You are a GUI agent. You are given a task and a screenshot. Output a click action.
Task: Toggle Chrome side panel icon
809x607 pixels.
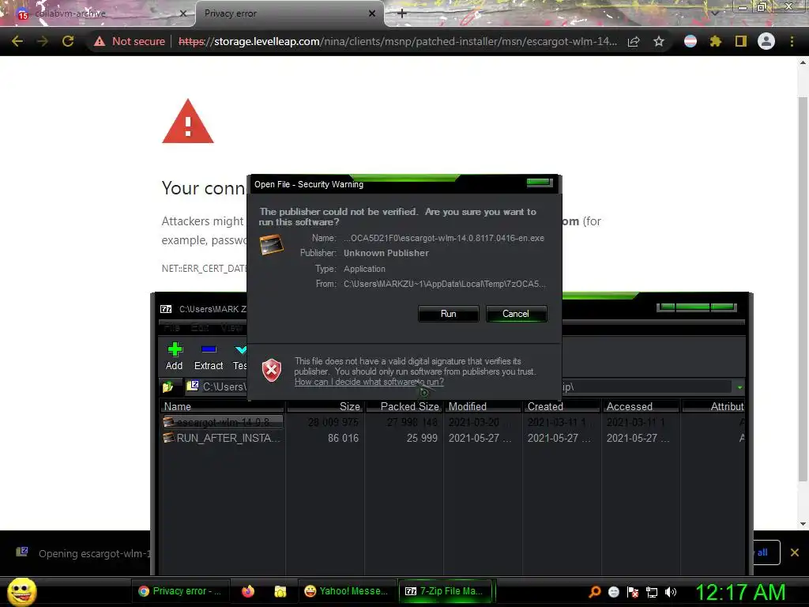click(x=741, y=41)
